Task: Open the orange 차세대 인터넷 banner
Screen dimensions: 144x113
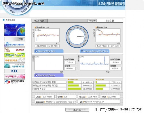Action: click(15, 60)
